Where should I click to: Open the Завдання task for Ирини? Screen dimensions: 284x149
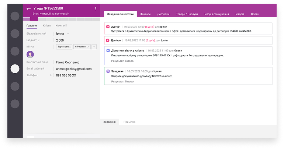coord(117,71)
